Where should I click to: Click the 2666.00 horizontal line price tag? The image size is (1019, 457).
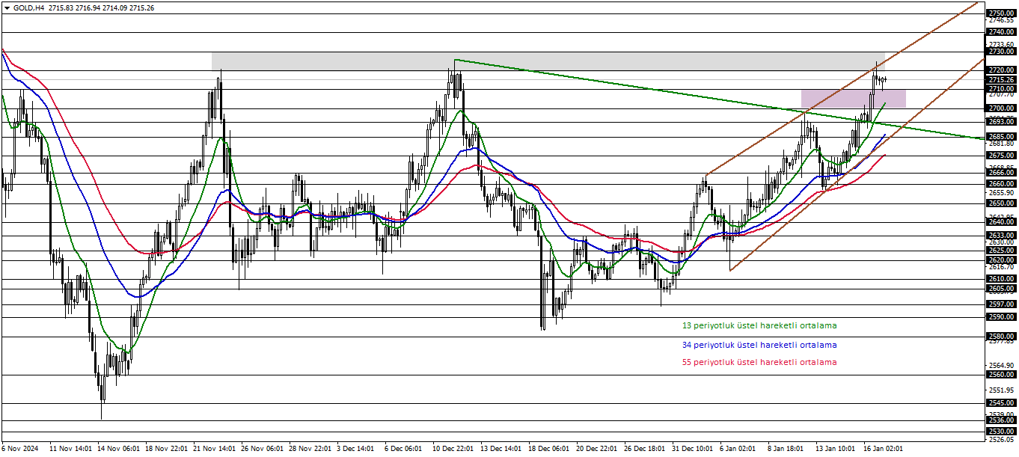click(1001, 173)
